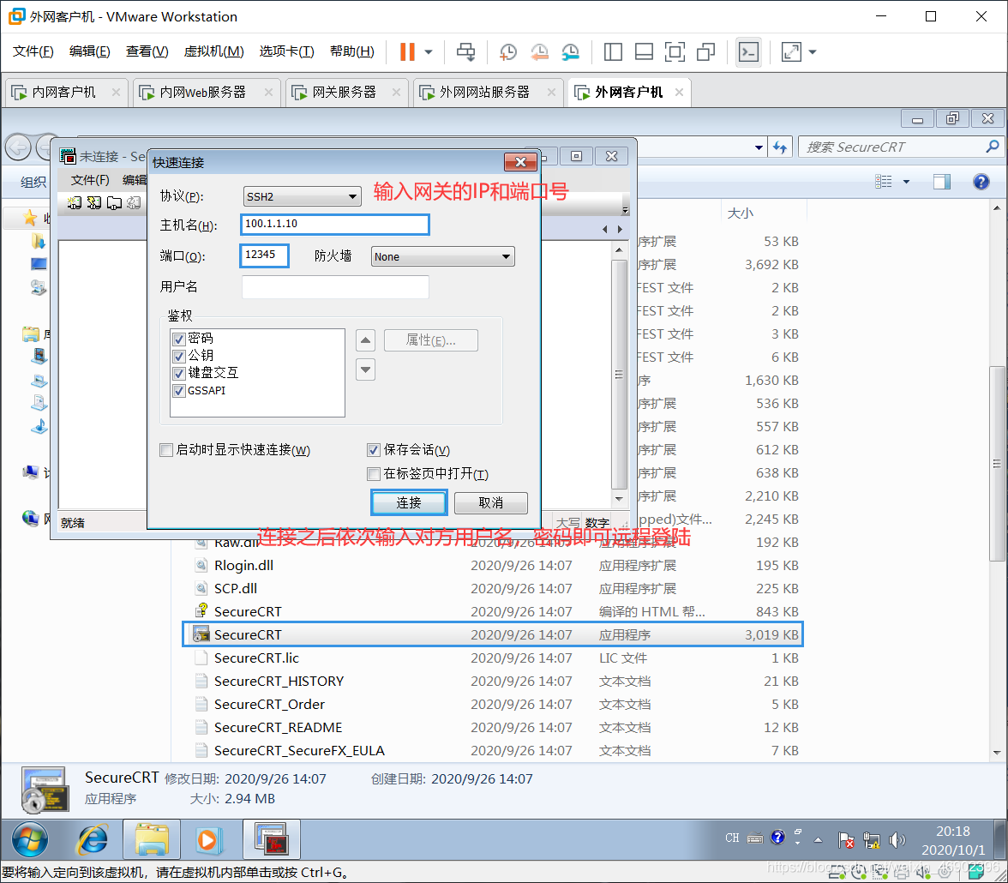This screenshot has width=1008, height=883.
Task: Click the 主机名 hostname field with 100.1.1.10
Action: click(335, 224)
